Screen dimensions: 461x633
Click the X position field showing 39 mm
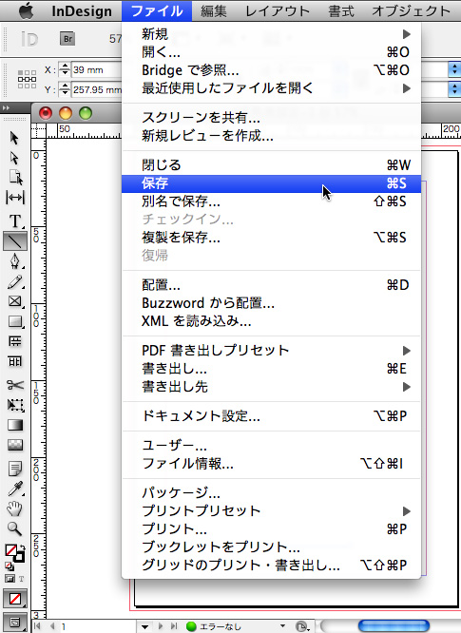coord(96,69)
